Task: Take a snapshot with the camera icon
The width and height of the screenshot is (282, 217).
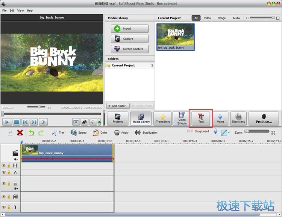Action: coord(84,122)
